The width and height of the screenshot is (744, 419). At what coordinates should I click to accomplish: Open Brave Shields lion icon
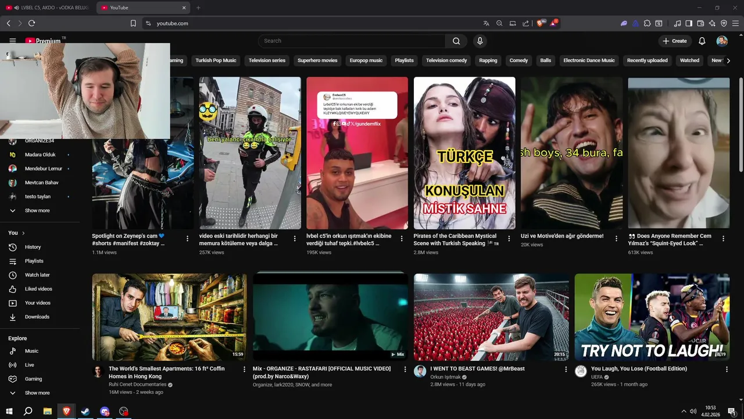[541, 23]
